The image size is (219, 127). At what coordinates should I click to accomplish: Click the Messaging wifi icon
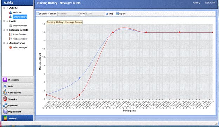pos(5,80)
